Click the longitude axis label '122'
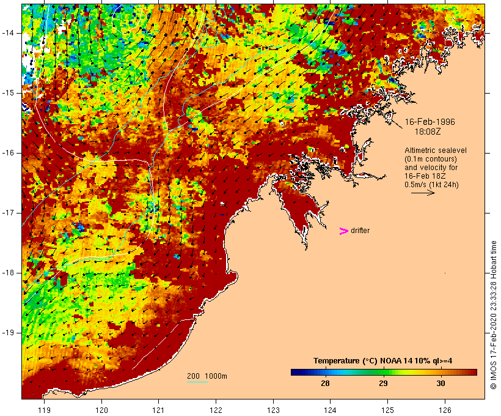 (x=216, y=410)
